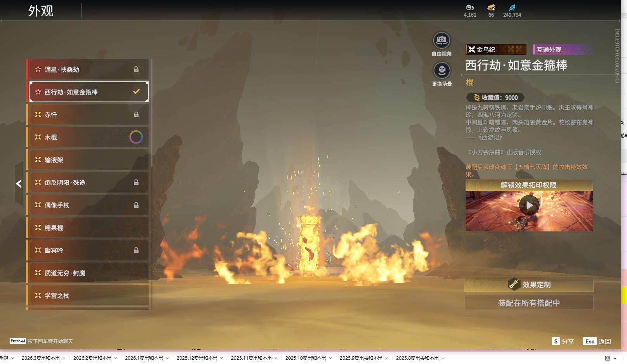Click the lock icon on 幽冥吟
Image resolution: width=627 pixels, height=364 pixels.
pos(136,250)
